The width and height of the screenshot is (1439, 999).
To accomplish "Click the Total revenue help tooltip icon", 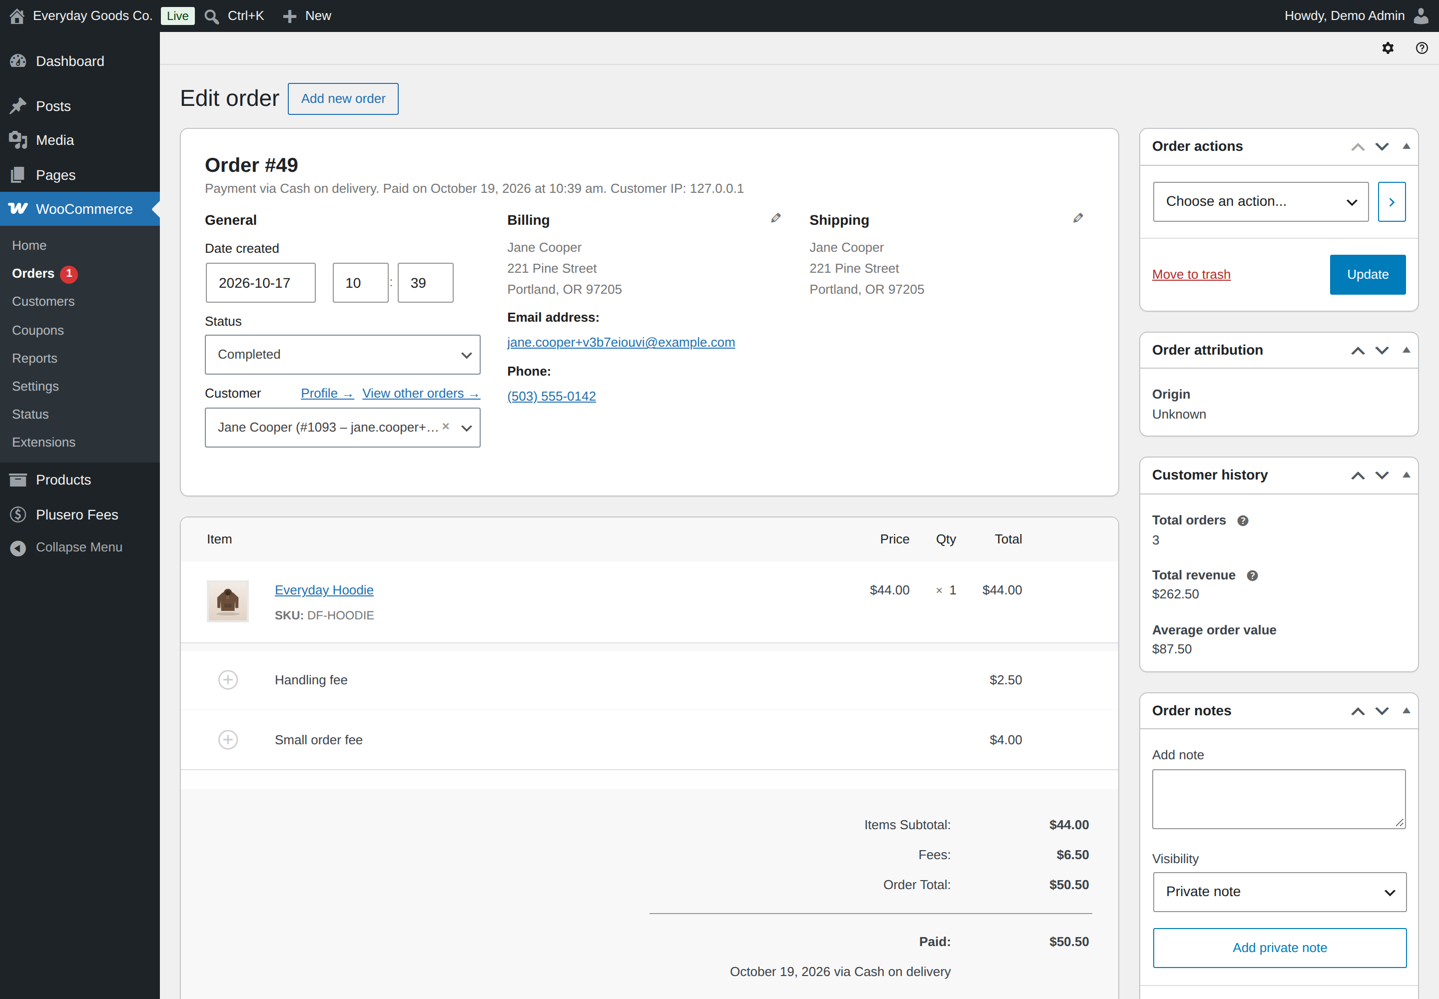I will point(1253,576).
